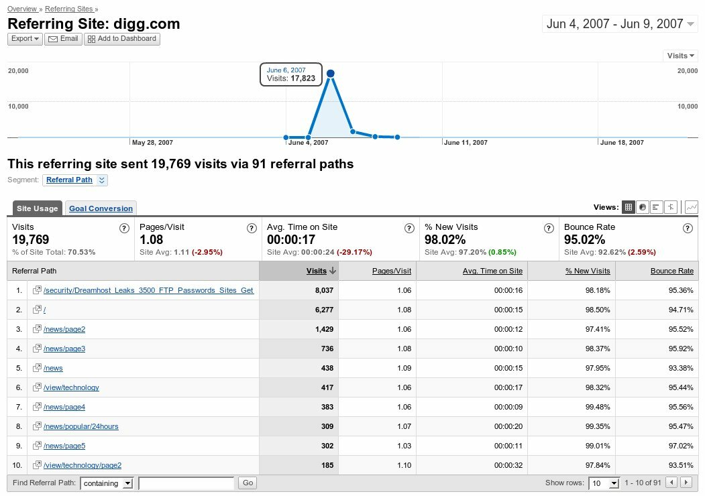Switch to comparison view icon
This screenshot has height=496, width=705.
671,207
